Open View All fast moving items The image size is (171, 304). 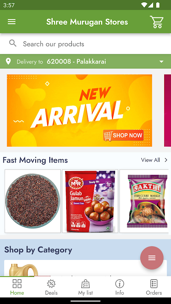click(150, 160)
